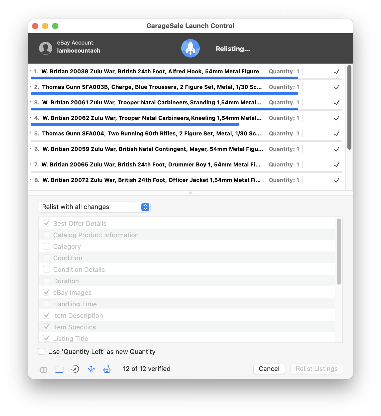381x416 pixels.
Task: Toggle the Item Description checkbox
Action: tap(47, 315)
